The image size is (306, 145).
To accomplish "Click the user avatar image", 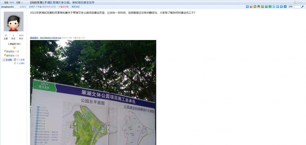I will (x=14, y=22).
